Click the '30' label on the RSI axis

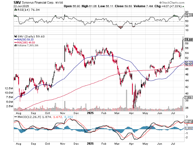pos(187,26)
